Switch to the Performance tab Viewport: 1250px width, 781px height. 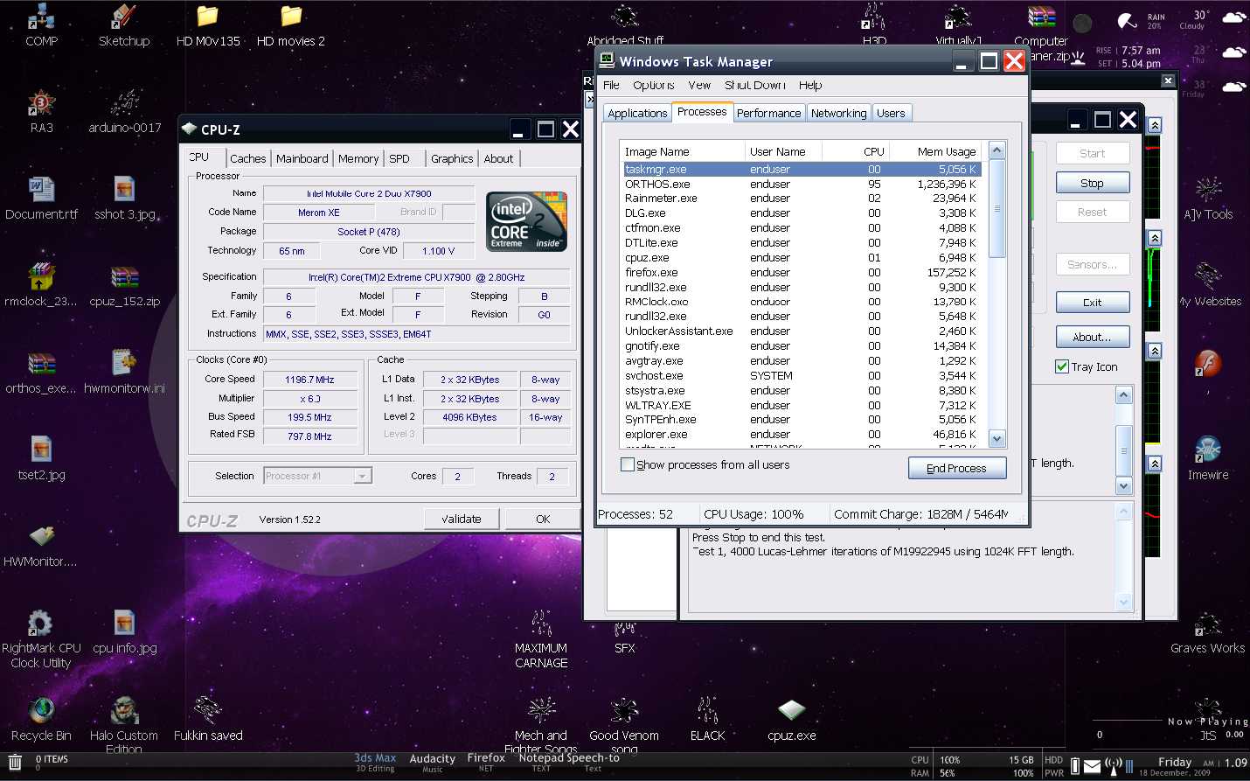click(x=768, y=113)
